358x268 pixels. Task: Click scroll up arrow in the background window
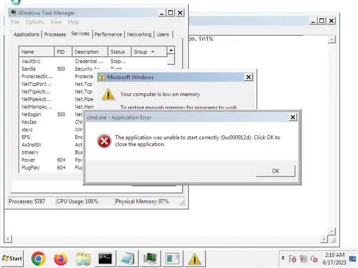click(332, 39)
